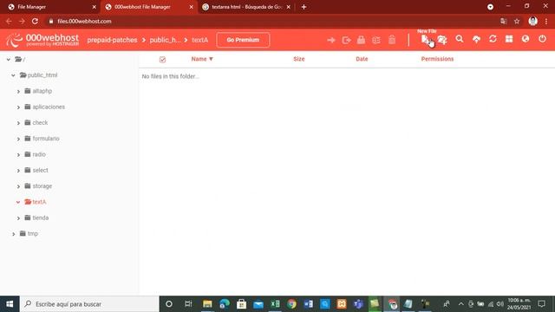Screen dimensions: 555x312
Task: Click the 000webhost logo
Action: coord(42,40)
